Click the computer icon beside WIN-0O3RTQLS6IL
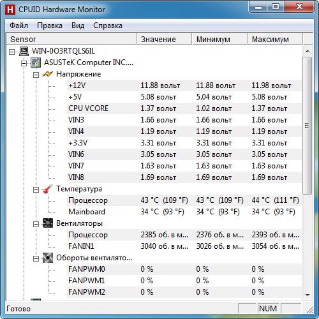The image size is (319, 319). tap(24, 51)
